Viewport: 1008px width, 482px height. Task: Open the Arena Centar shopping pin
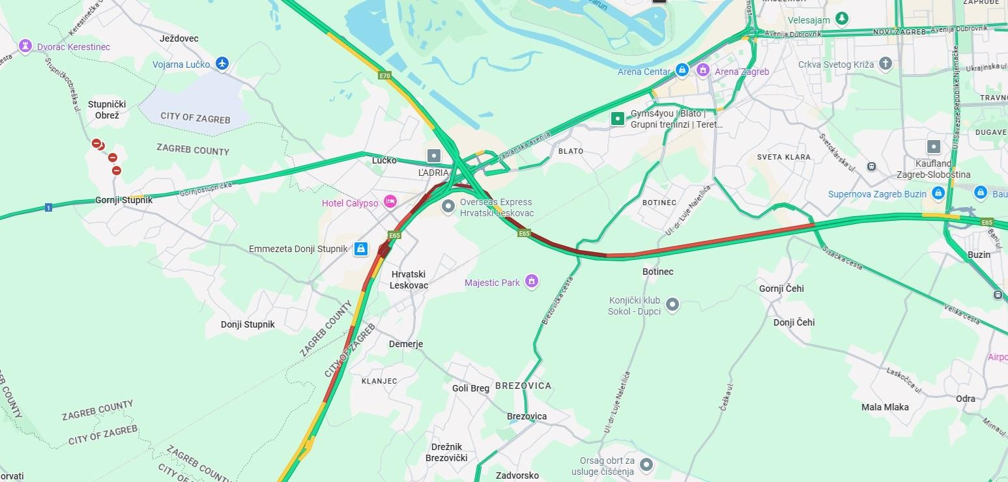point(682,70)
